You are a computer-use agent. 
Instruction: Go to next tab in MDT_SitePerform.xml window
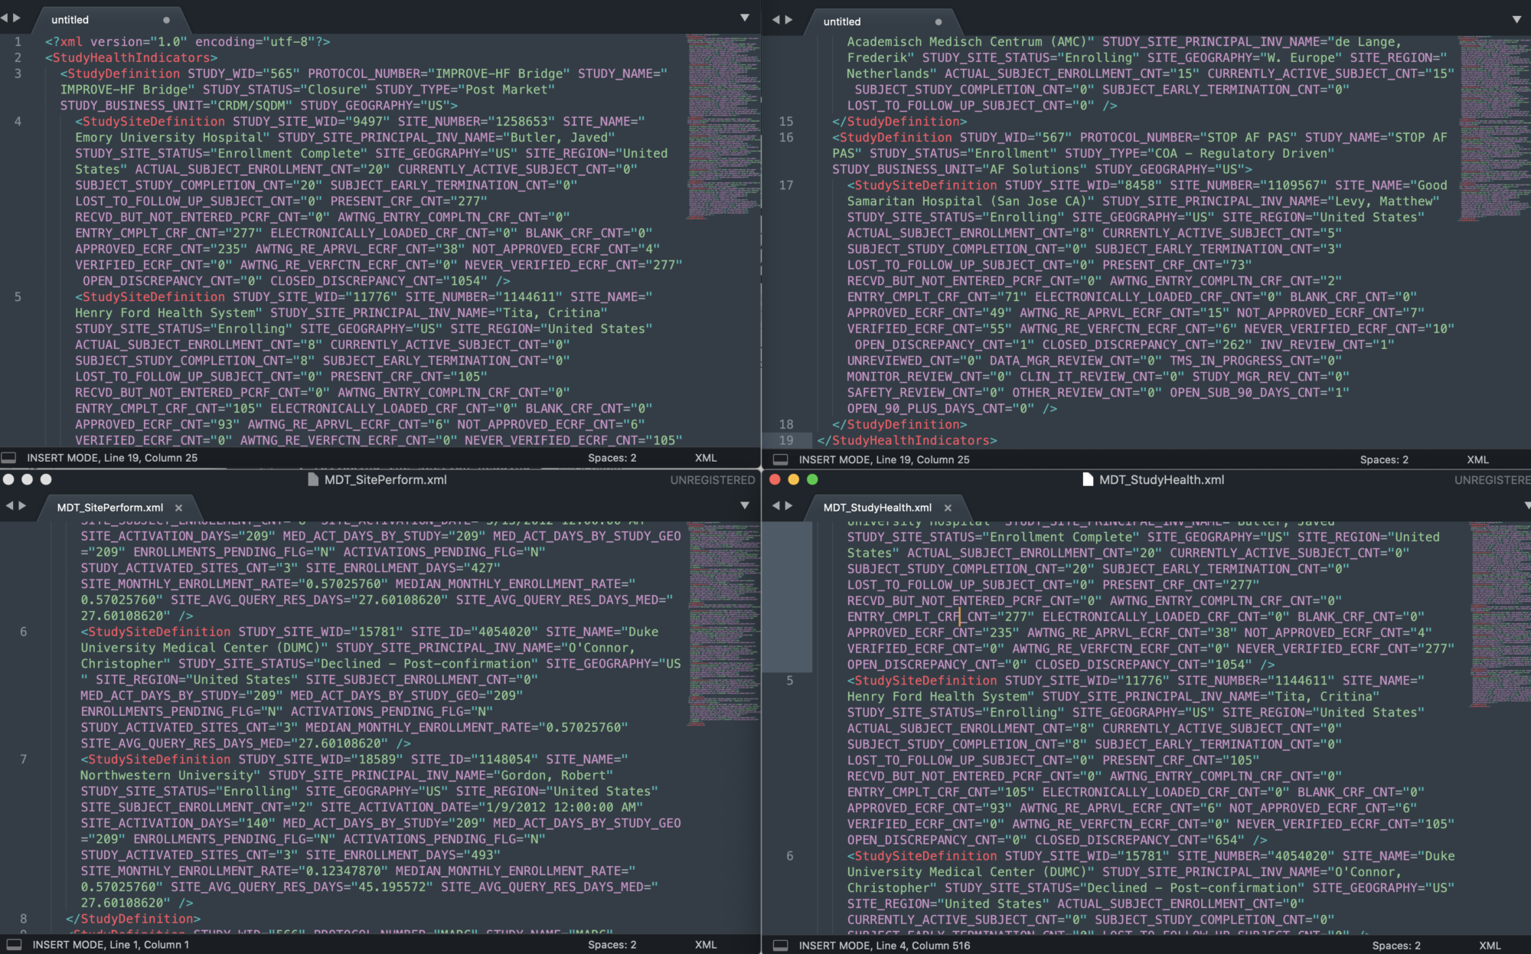(x=23, y=505)
